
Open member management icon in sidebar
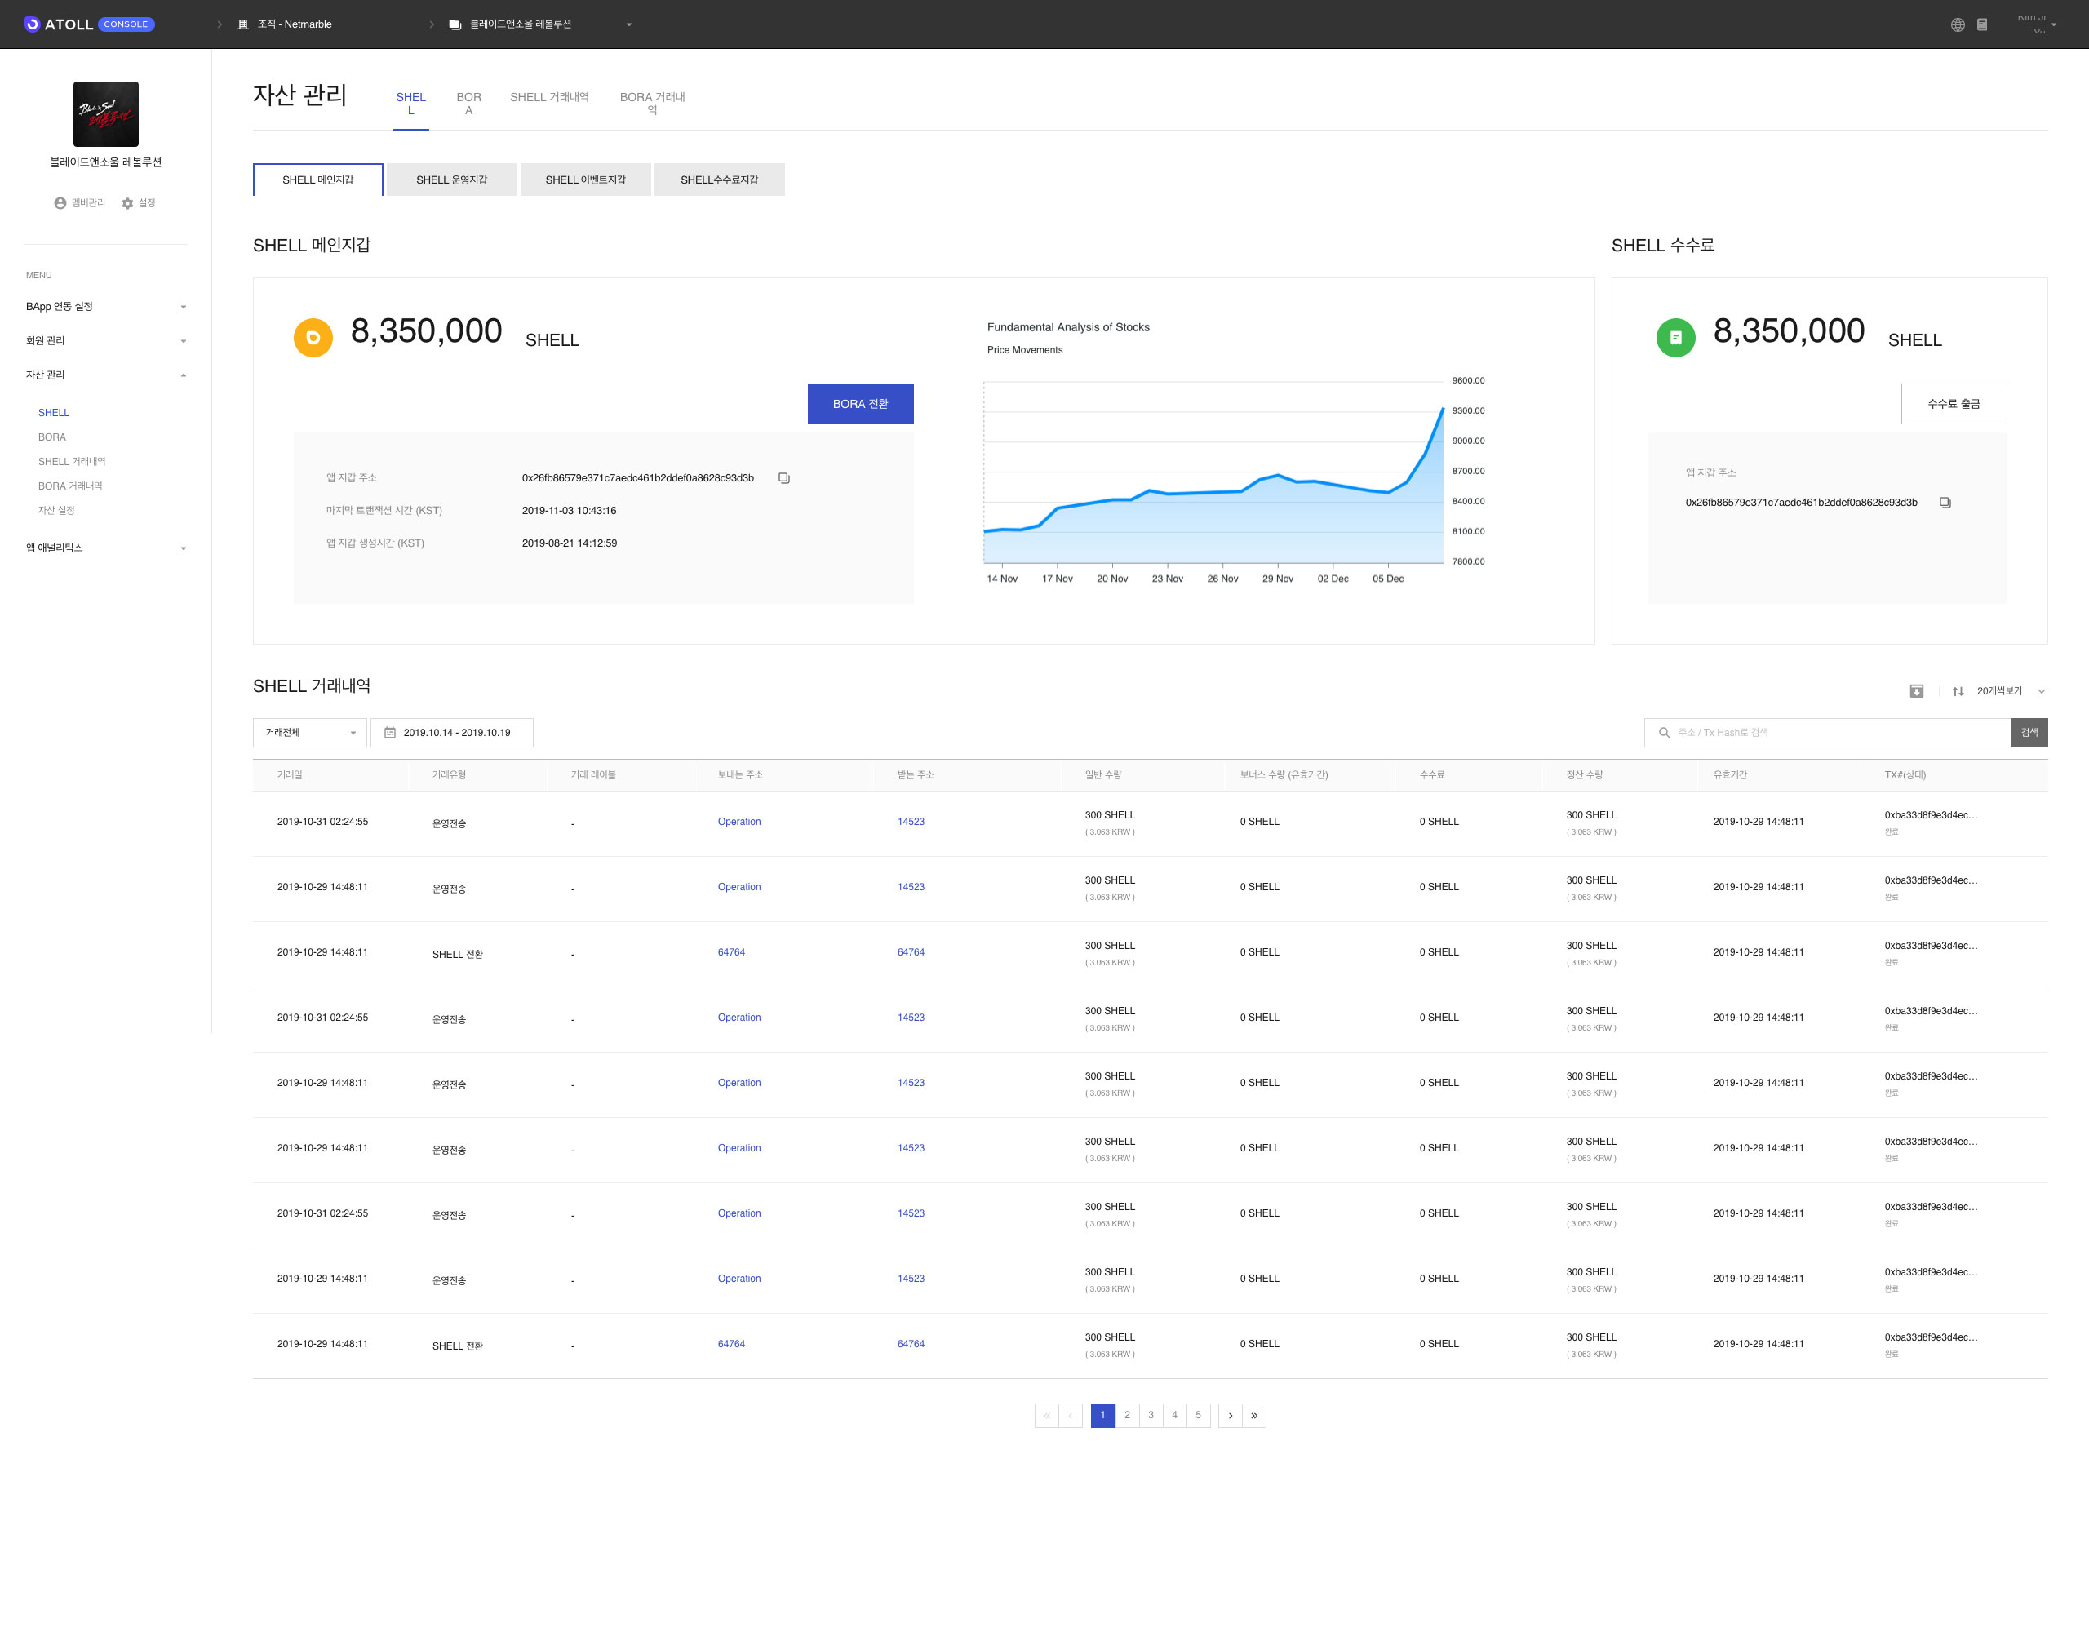pyautogui.click(x=60, y=203)
